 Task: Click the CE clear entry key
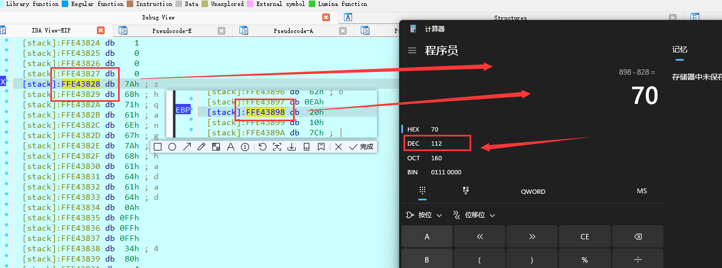(x=585, y=237)
